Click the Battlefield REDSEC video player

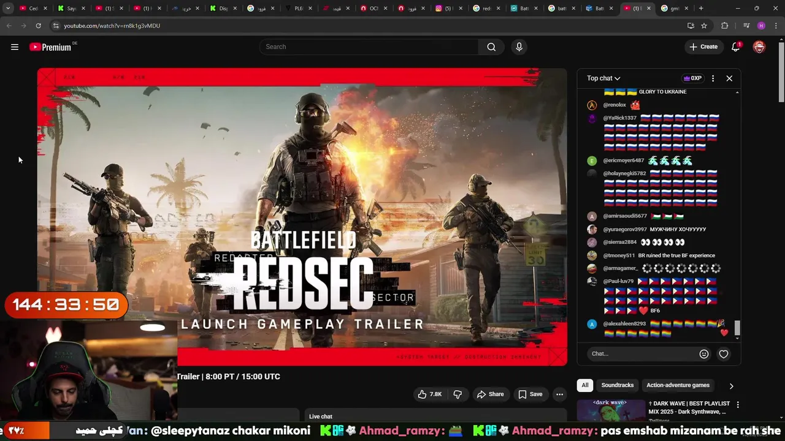(x=302, y=217)
